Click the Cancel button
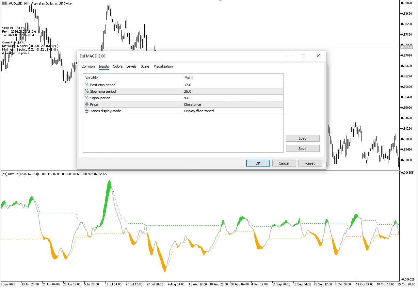The width and height of the screenshot is (418, 288). coord(284,163)
